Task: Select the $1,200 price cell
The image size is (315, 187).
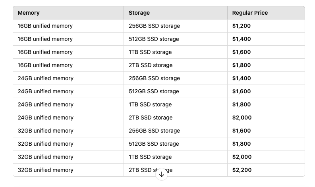Action: [x=242, y=26]
